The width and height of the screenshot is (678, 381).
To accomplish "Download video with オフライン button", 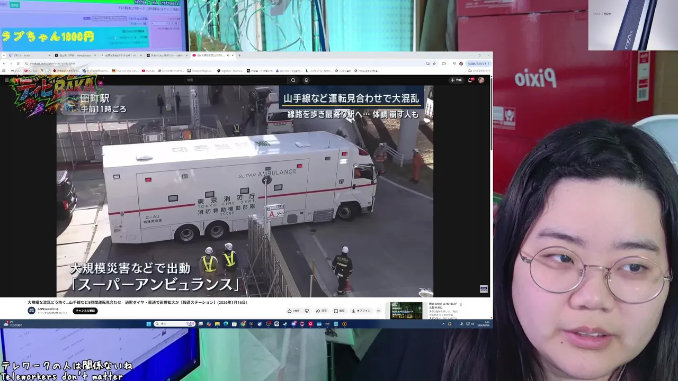I will click(x=361, y=311).
